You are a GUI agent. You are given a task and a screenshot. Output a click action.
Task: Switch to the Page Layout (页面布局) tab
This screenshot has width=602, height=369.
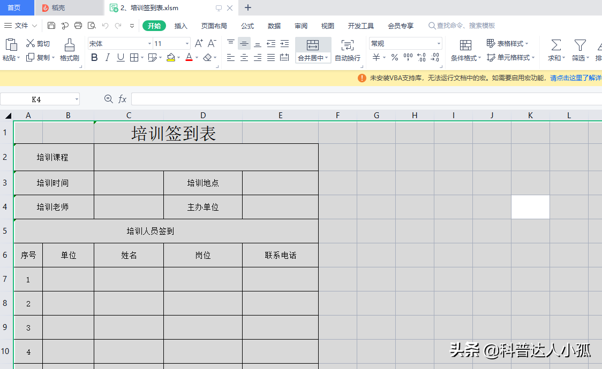[214, 26]
